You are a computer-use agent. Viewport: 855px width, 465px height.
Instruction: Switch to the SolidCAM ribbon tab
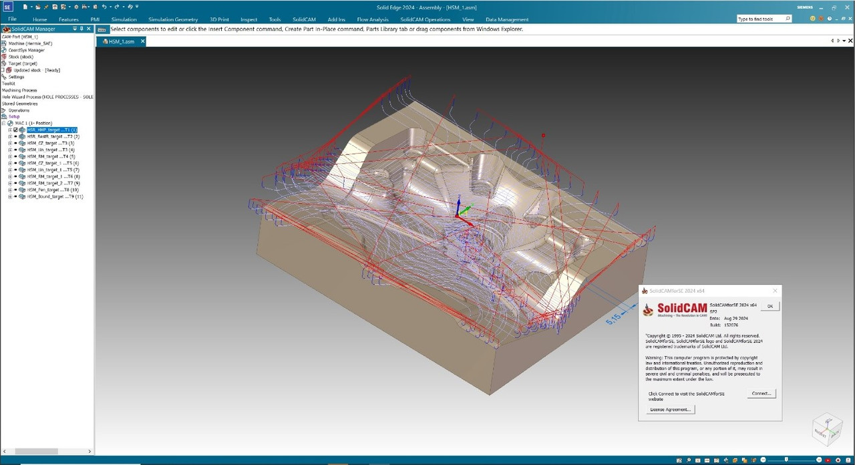304,19
